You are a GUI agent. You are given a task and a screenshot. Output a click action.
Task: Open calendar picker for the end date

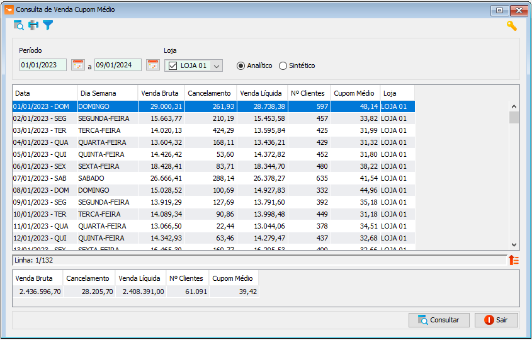153,65
